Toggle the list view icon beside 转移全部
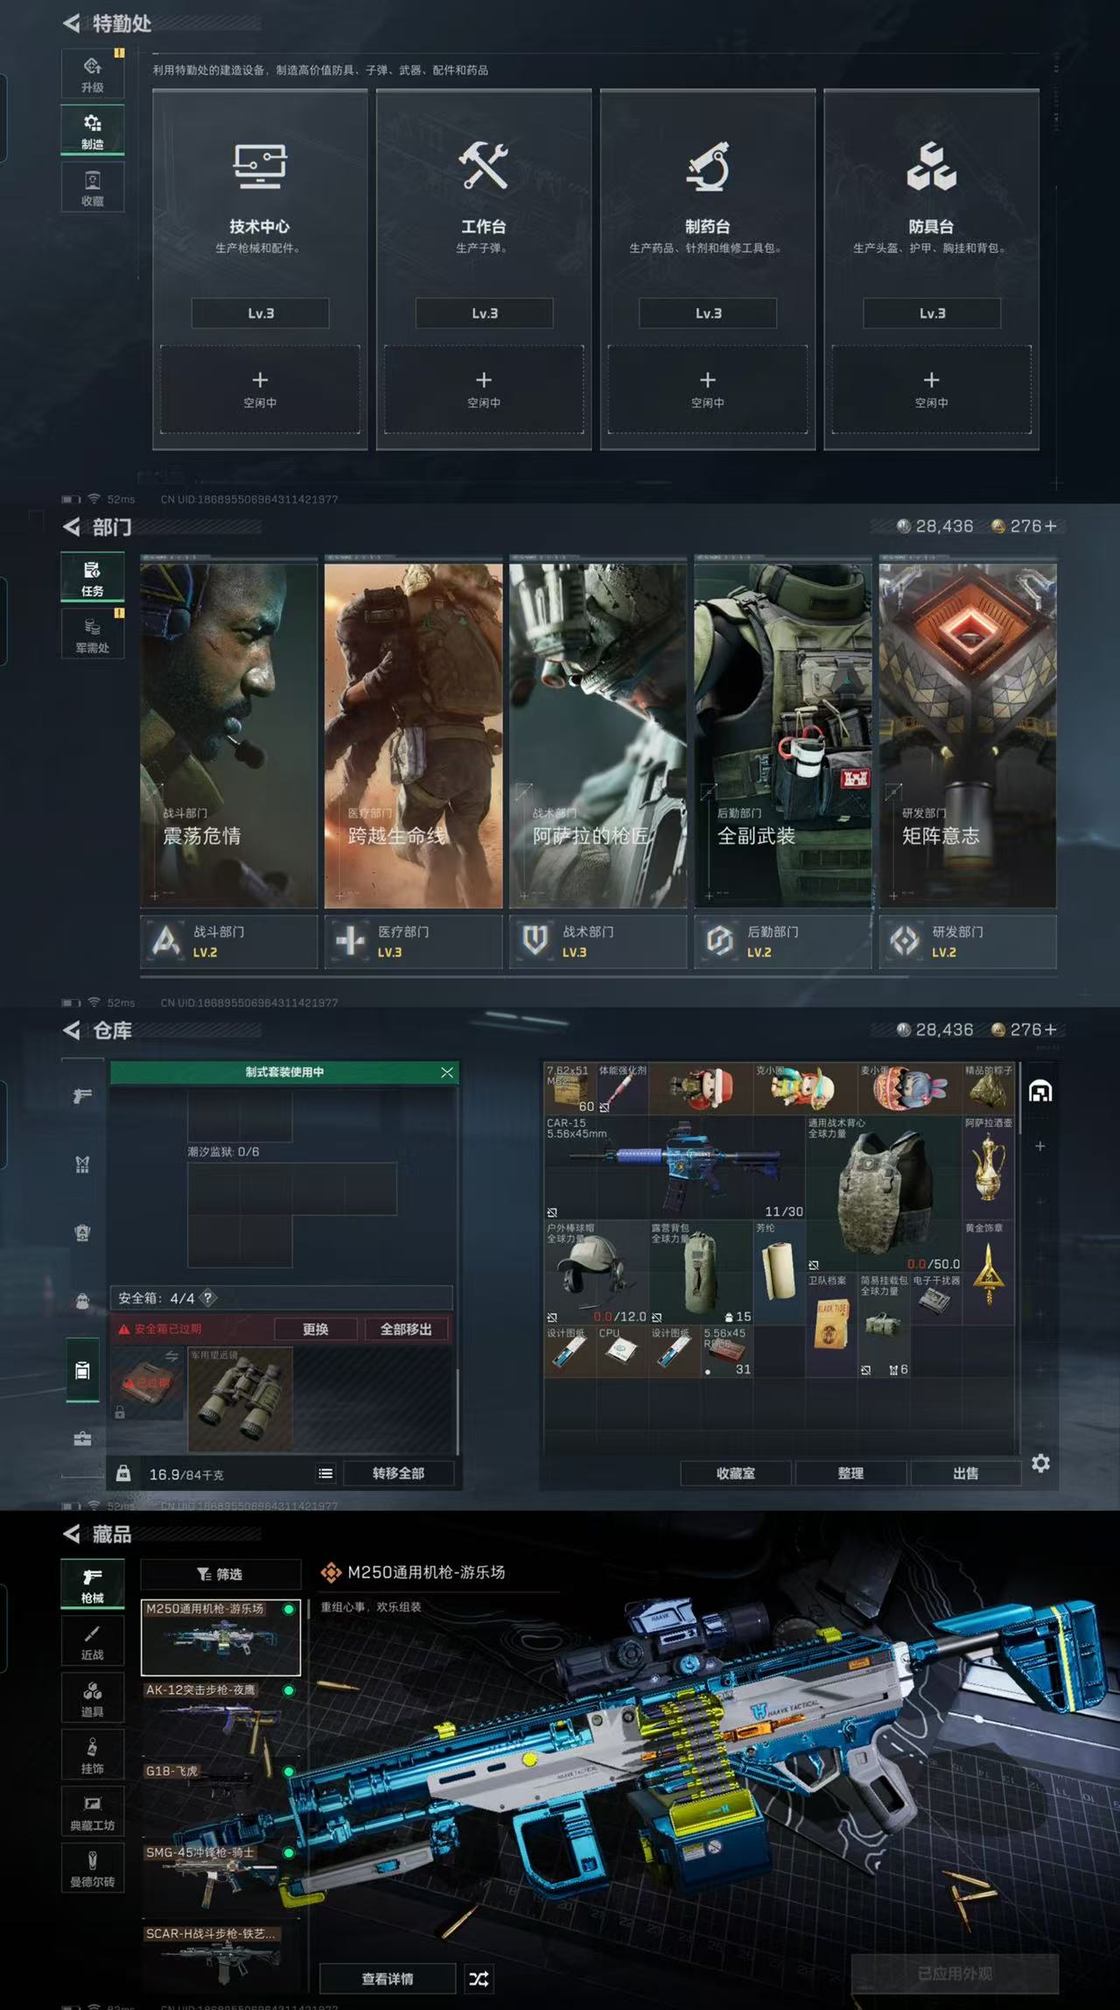Viewport: 1120px width, 2010px height. 325,1473
